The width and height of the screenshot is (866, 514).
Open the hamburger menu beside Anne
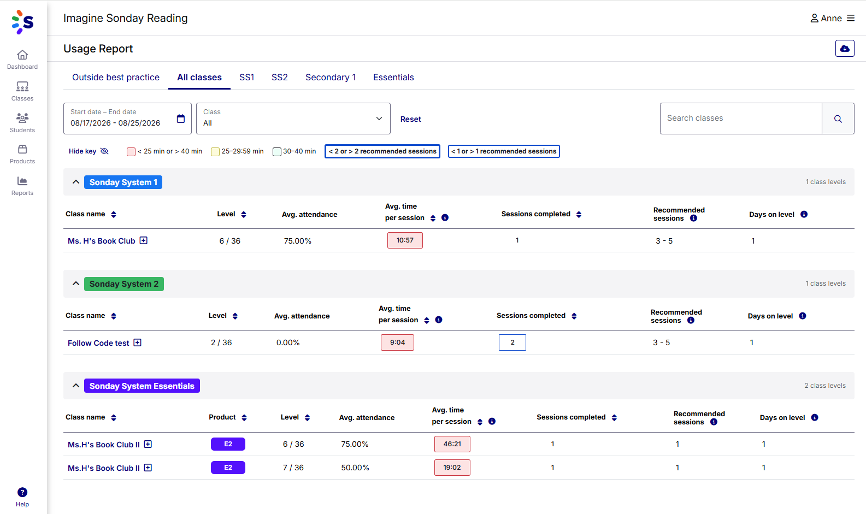(x=851, y=18)
